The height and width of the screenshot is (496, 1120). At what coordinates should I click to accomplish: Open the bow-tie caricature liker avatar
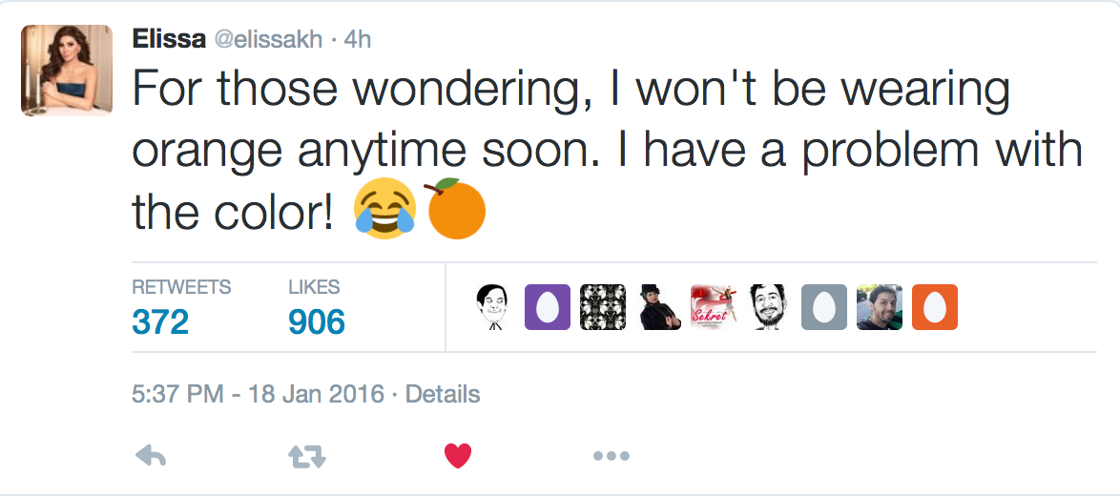tap(492, 307)
